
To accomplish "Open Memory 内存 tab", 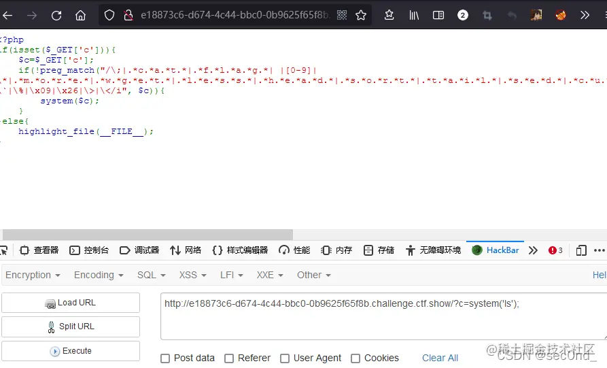I will pos(336,250).
